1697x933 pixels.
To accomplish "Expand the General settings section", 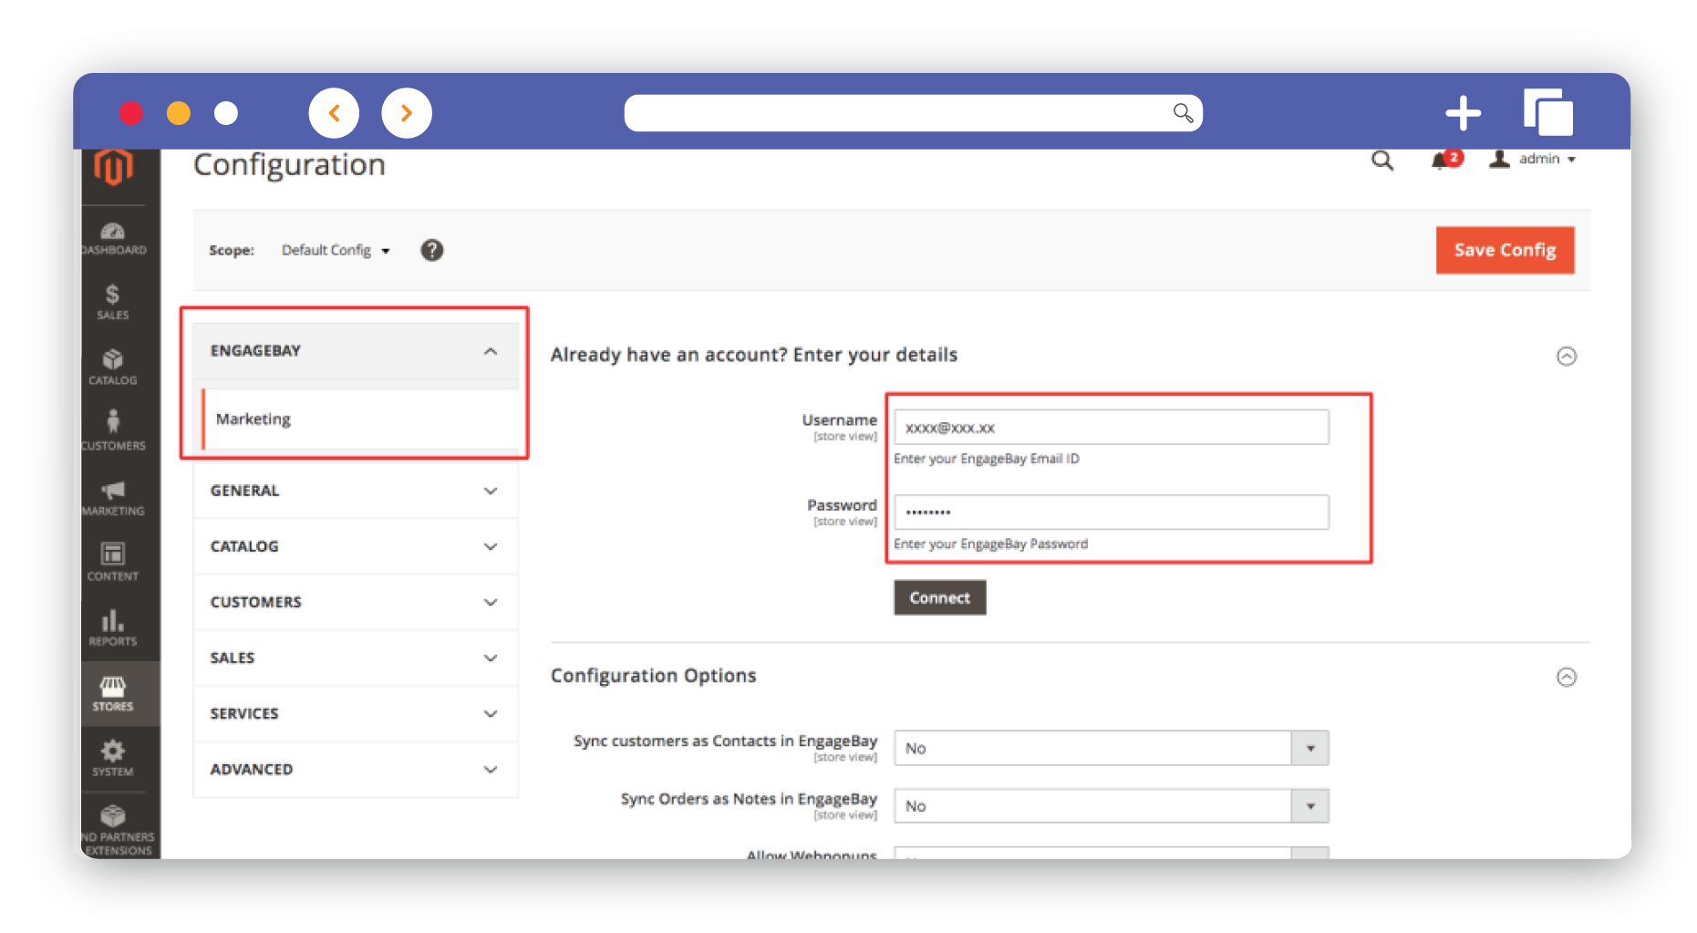I will [x=355, y=491].
